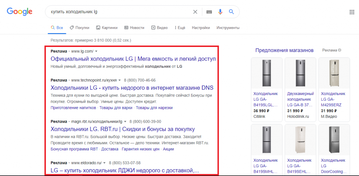Viewport: 359px width, 176px height.
Task: Open Предложения магазинов heading
Action: (284, 50)
